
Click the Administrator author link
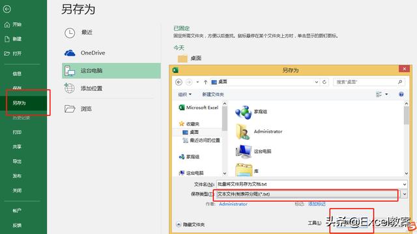[233, 204]
